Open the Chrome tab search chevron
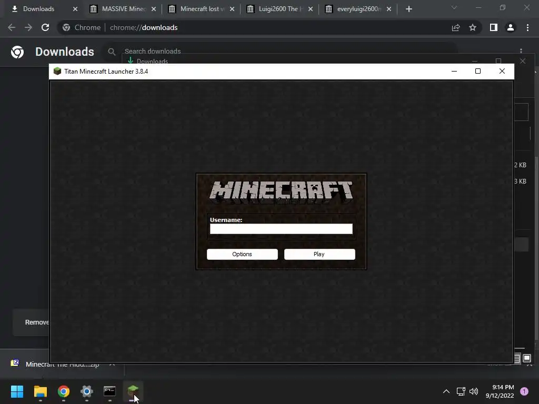 (454, 7)
